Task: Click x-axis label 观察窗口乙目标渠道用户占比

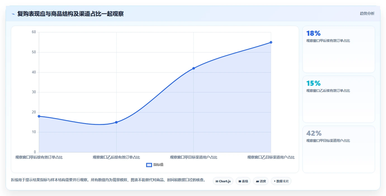Action: pyautogui.click(x=271, y=157)
